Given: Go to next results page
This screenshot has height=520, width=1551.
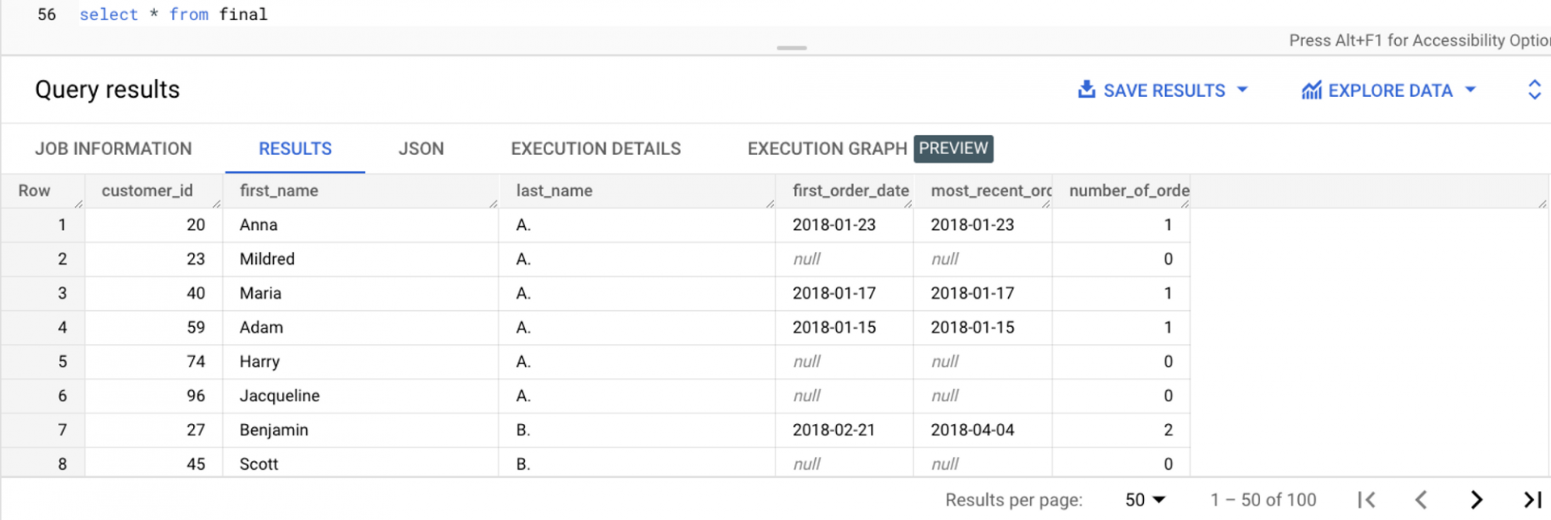Looking at the screenshot, I should point(1477,500).
